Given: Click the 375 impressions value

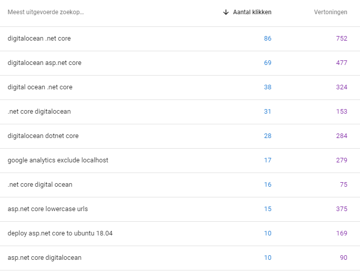Looking at the screenshot, I should click(x=342, y=209).
